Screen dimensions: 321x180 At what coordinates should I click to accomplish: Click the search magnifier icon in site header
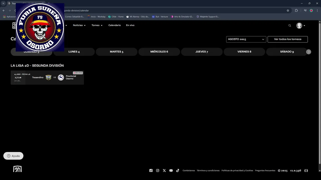(290, 25)
